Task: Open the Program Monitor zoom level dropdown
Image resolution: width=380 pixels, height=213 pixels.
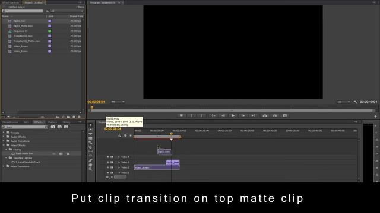Action: click(118, 102)
